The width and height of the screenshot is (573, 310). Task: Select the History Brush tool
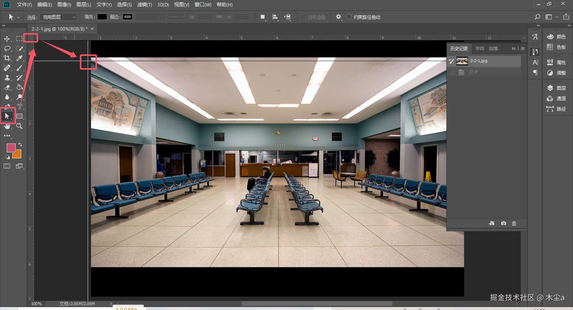point(19,78)
